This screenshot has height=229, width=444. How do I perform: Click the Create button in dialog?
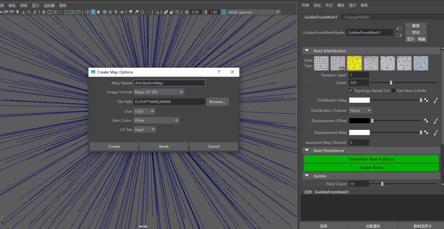tap(114, 146)
